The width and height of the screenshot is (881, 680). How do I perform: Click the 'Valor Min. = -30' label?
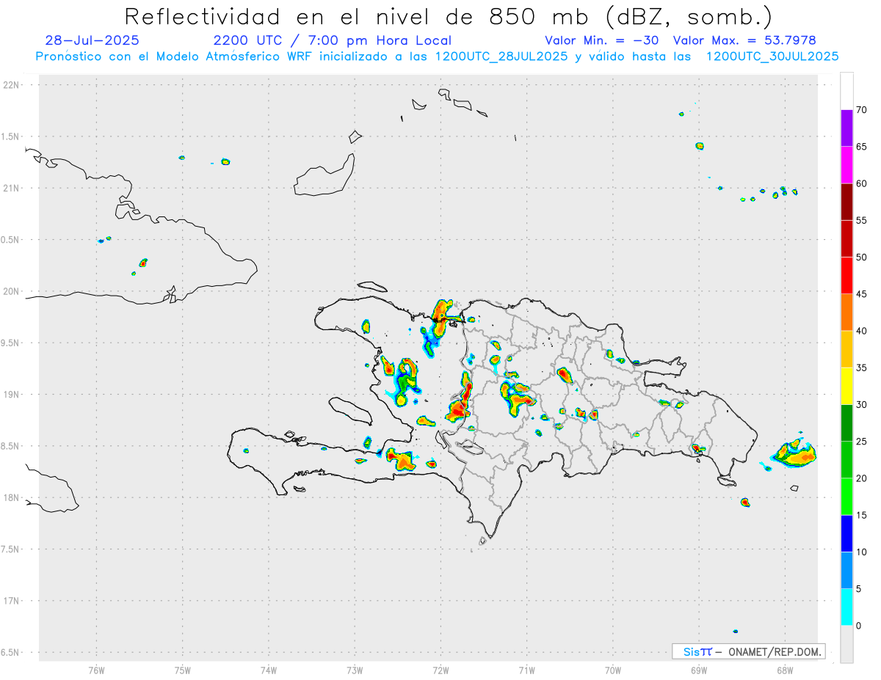pyautogui.click(x=601, y=40)
